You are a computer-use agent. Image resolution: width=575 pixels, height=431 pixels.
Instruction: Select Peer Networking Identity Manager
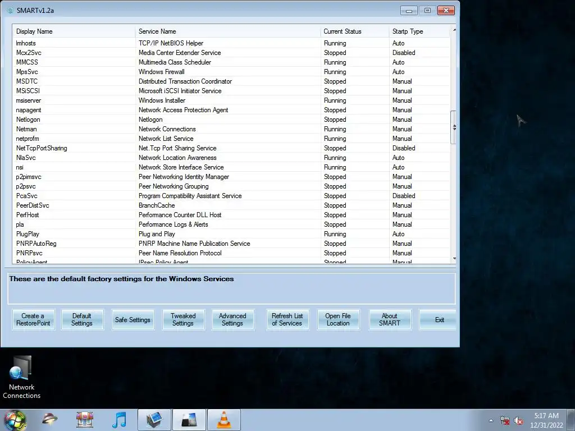[184, 177]
